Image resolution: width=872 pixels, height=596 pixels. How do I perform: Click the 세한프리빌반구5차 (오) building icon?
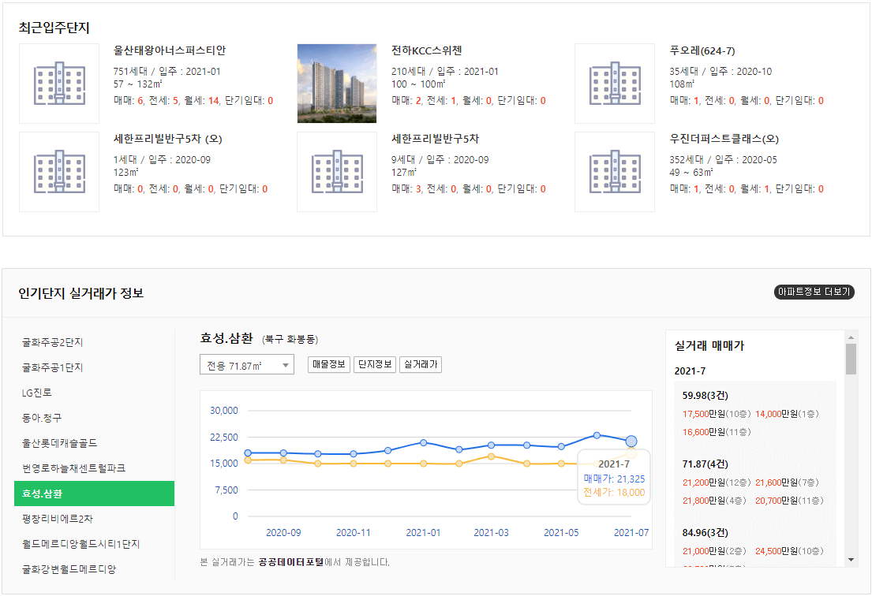click(x=59, y=172)
